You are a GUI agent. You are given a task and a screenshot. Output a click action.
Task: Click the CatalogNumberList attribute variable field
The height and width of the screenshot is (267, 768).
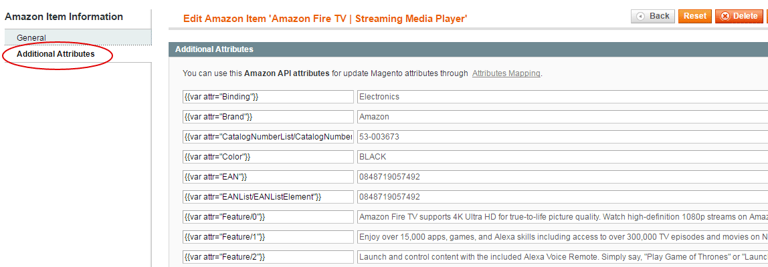(268, 137)
